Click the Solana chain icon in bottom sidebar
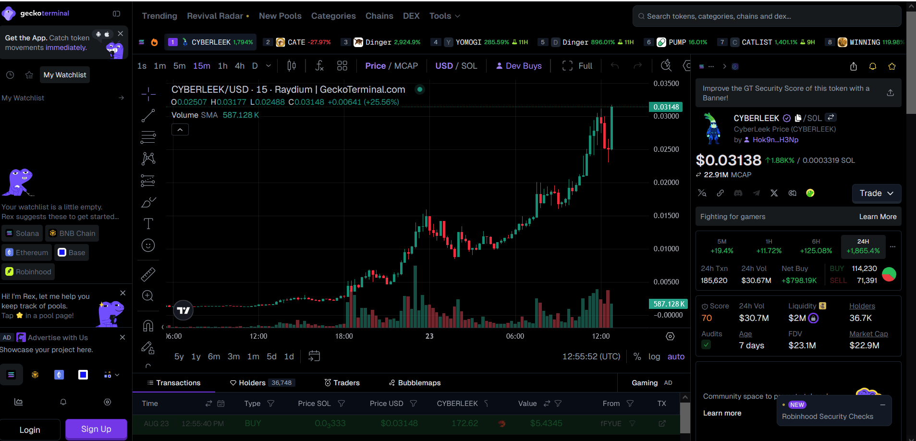Viewport: 916px width, 441px height. pyautogui.click(x=11, y=375)
